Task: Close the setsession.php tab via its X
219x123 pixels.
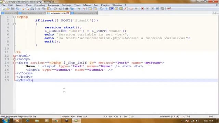Action: [x=68, y=13]
